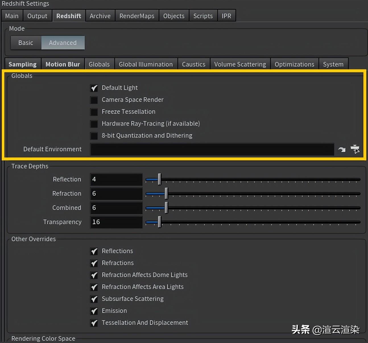Open the Global Illumination subtab
Viewport: 368px width, 343px height.
coord(146,64)
